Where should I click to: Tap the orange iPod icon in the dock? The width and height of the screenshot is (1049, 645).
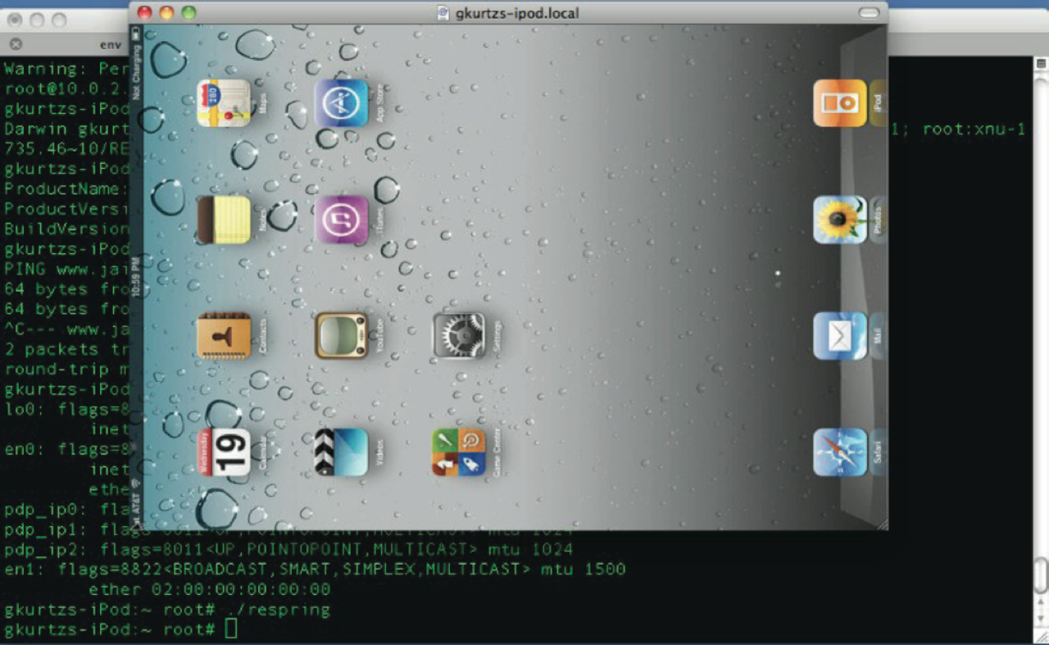[839, 103]
